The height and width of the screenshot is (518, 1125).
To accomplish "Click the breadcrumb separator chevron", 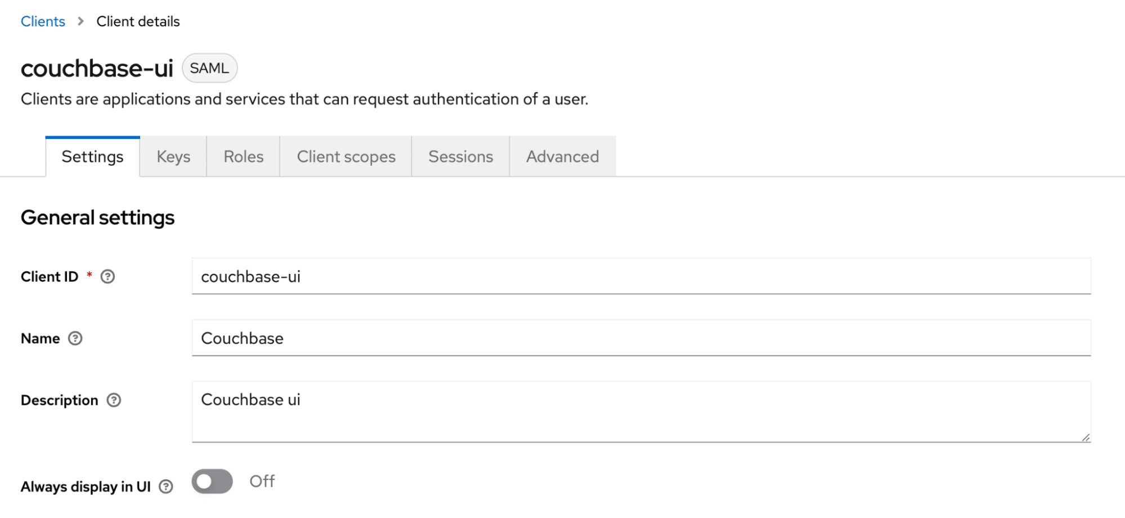I will point(80,21).
